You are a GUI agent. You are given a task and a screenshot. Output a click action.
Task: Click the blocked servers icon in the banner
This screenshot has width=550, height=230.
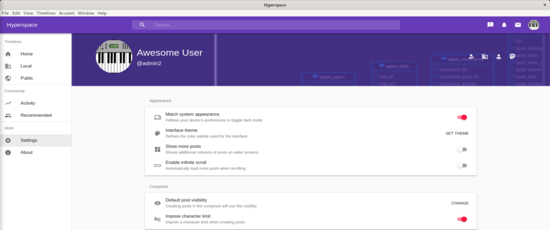pyautogui.click(x=485, y=56)
